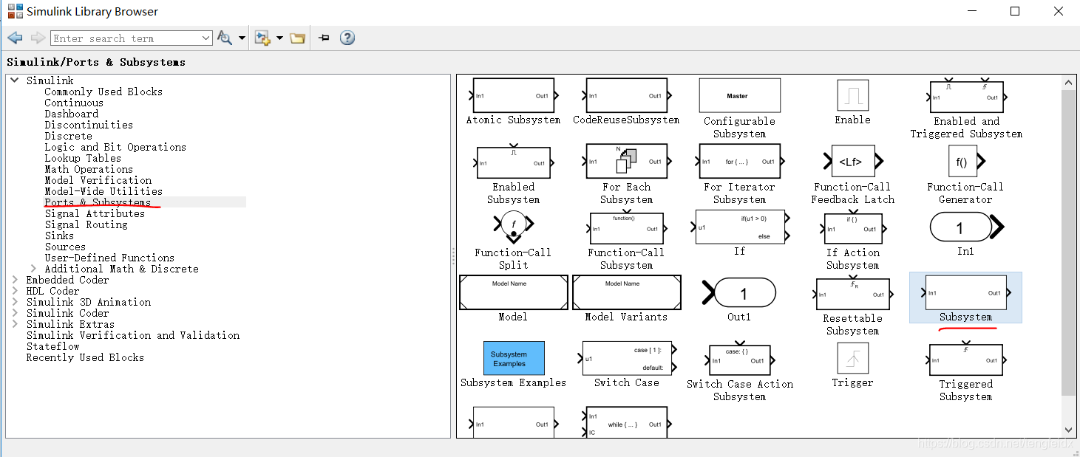Open help with the question mark icon

tap(347, 38)
